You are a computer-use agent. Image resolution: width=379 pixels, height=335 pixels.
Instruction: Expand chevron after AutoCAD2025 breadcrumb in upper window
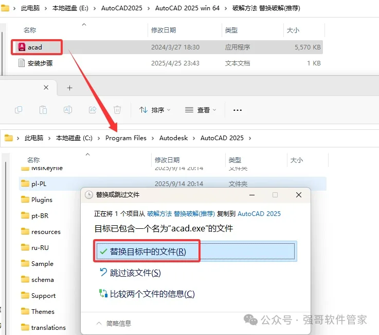(x=149, y=8)
